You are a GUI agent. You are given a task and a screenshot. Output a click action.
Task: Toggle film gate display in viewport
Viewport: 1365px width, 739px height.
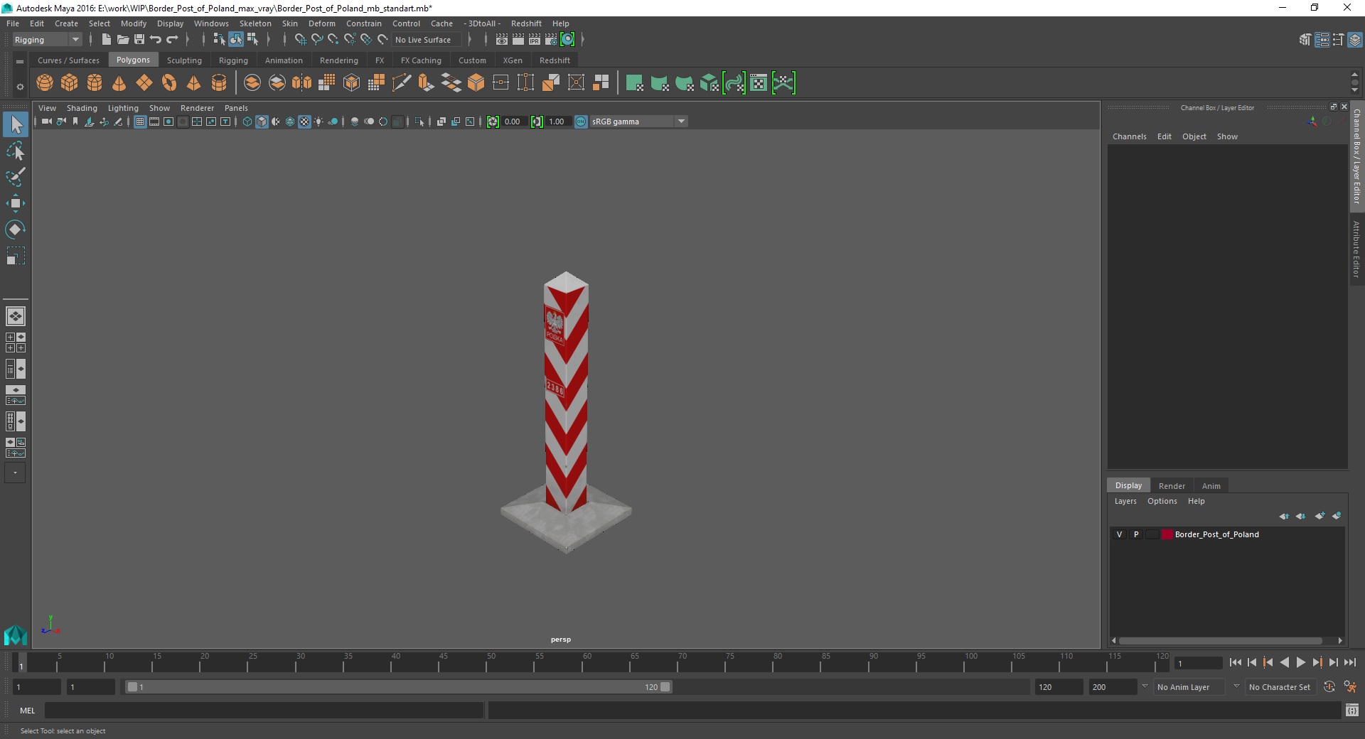(x=154, y=122)
